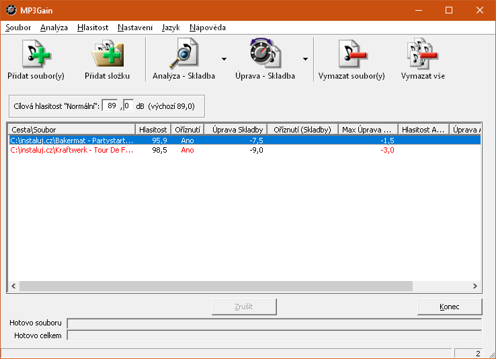The width and height of the screenshot is (496, 359).
Task: Click the MP3Gain title bar app icon
Action: 11,10
